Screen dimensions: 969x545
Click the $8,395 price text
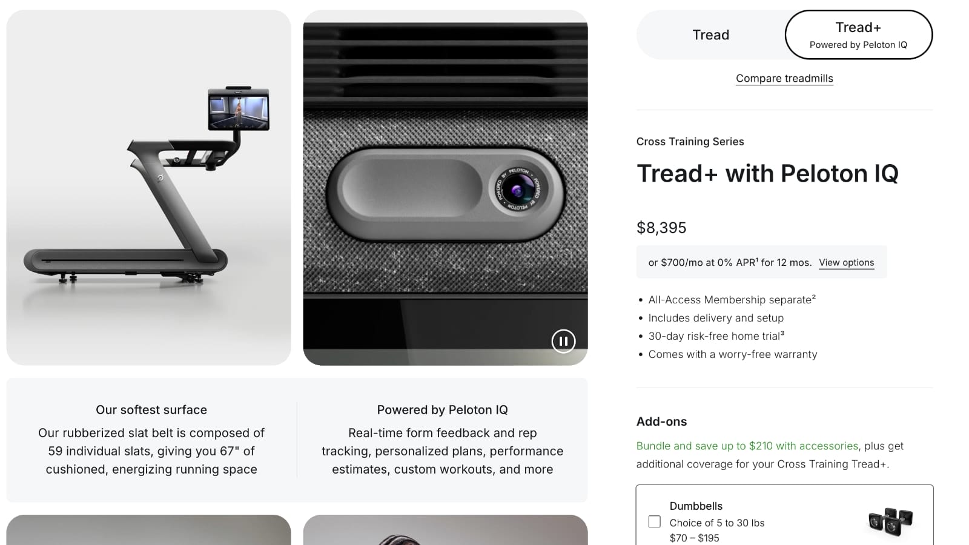click(x=661, y=228)
